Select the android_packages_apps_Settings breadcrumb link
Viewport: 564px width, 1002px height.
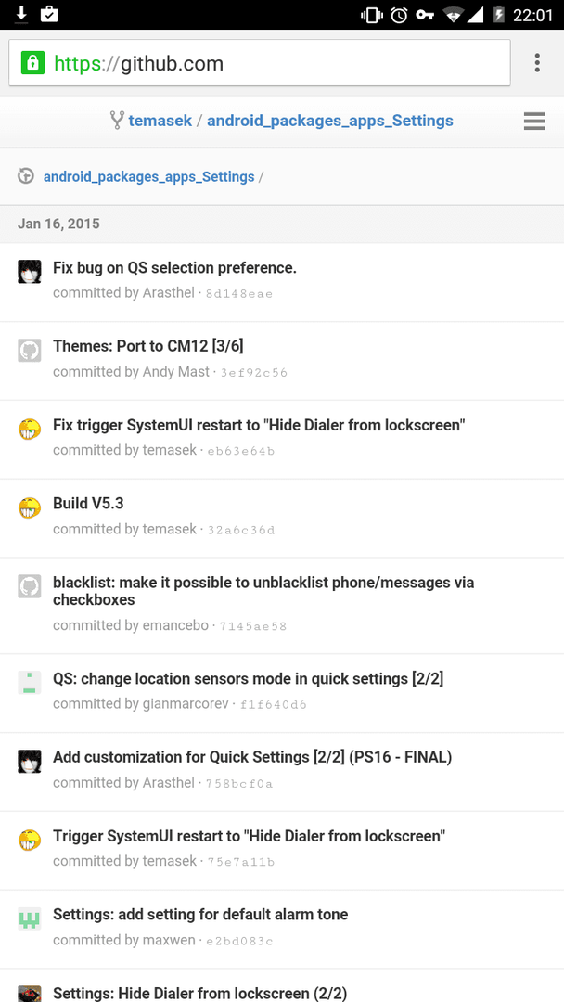pos(148,177)
